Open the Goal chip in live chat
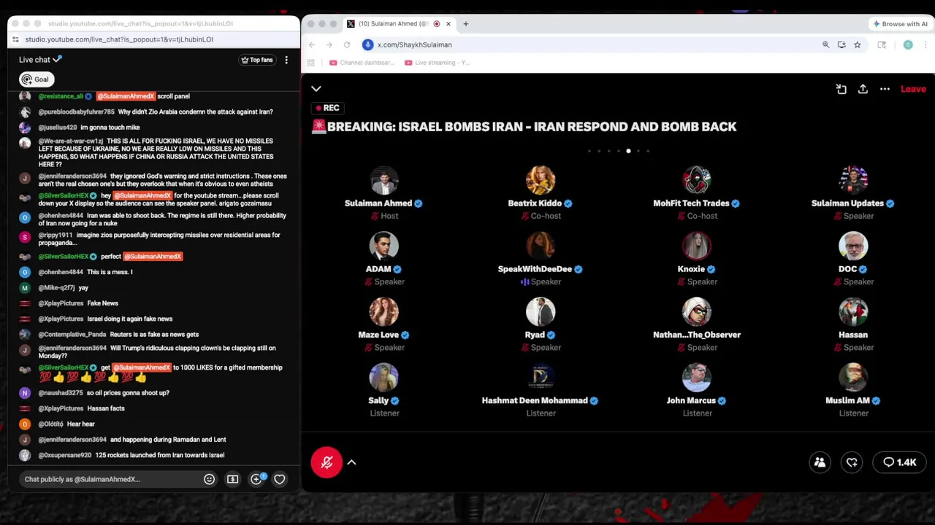935x525 pixels. (35, 79)
